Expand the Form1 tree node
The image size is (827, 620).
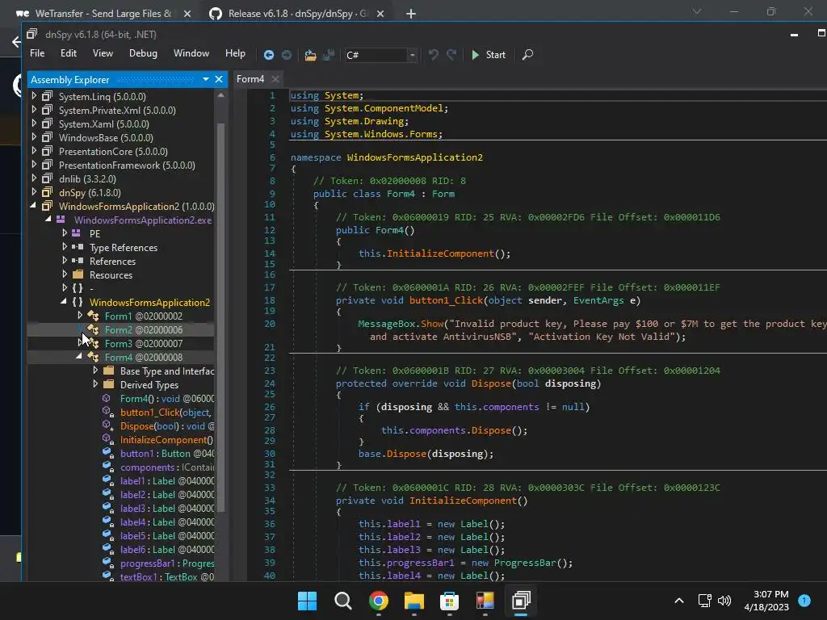80,316
